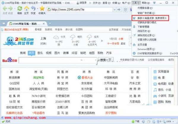Select 切换到多窗口模式 menu item
The image size is (178, 124).
coord(147,22)
